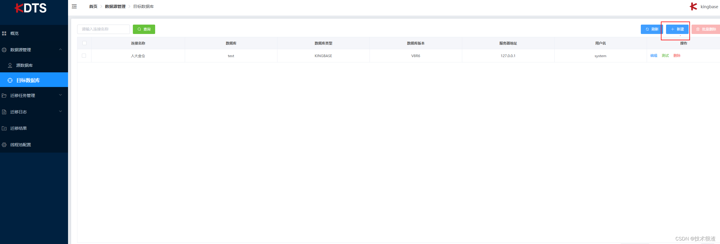Image resolution: width=720 pixels, height=244 pixels.
Task: Click the migration log document icon
Action: click(x=4, y=112)
